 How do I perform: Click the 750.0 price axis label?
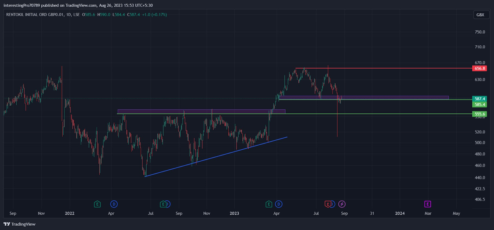click(x=480, y=32)
